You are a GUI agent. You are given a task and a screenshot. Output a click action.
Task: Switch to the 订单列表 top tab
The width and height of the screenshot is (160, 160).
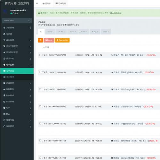60,4
